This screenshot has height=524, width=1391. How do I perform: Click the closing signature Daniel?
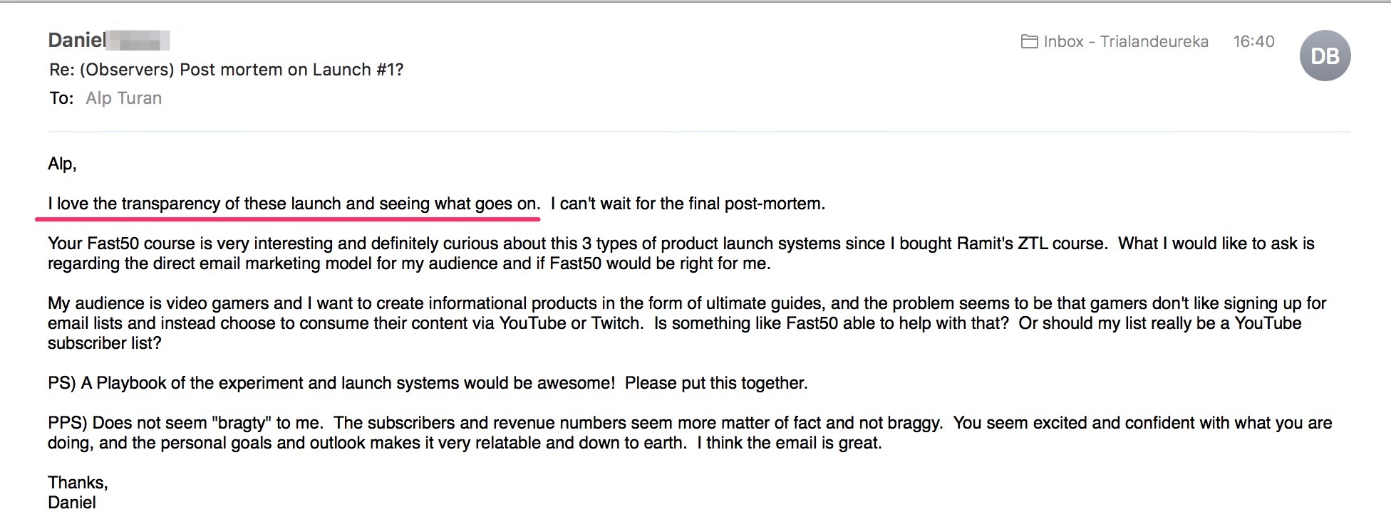pos(71,503)
